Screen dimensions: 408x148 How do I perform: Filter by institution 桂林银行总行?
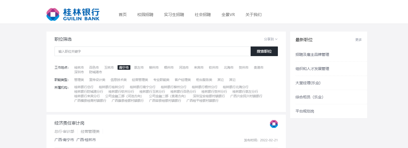(84, 87)
